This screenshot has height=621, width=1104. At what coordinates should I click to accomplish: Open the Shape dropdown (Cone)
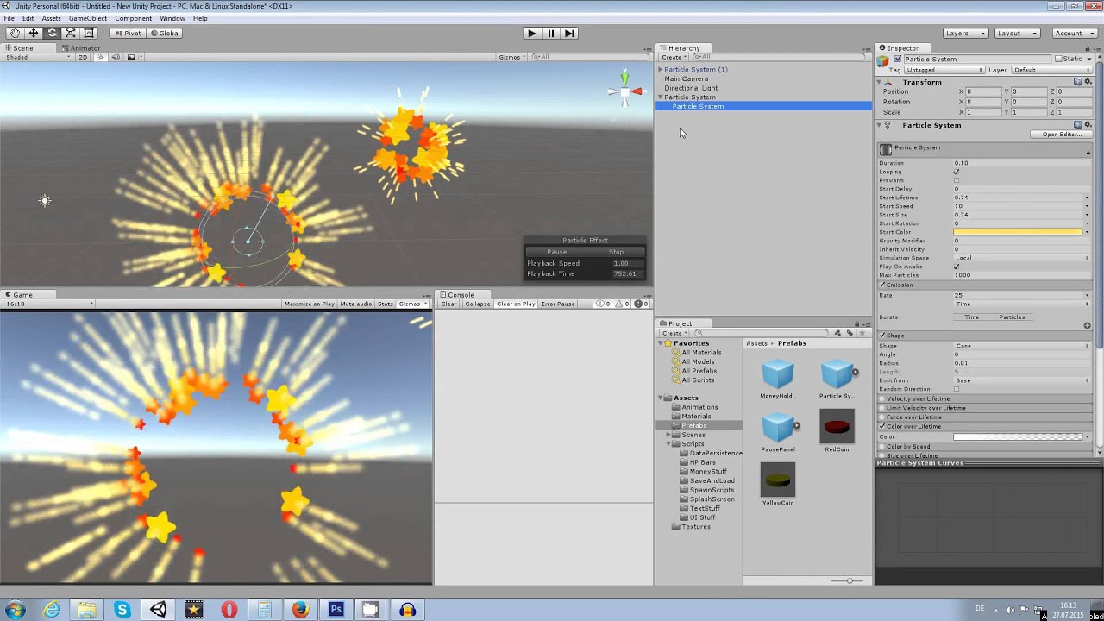click(x=1022, y=346)
